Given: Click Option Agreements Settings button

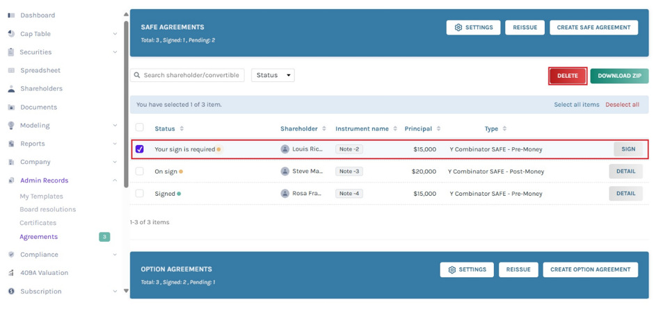Looking at the screenshot, I should (467, 269).
